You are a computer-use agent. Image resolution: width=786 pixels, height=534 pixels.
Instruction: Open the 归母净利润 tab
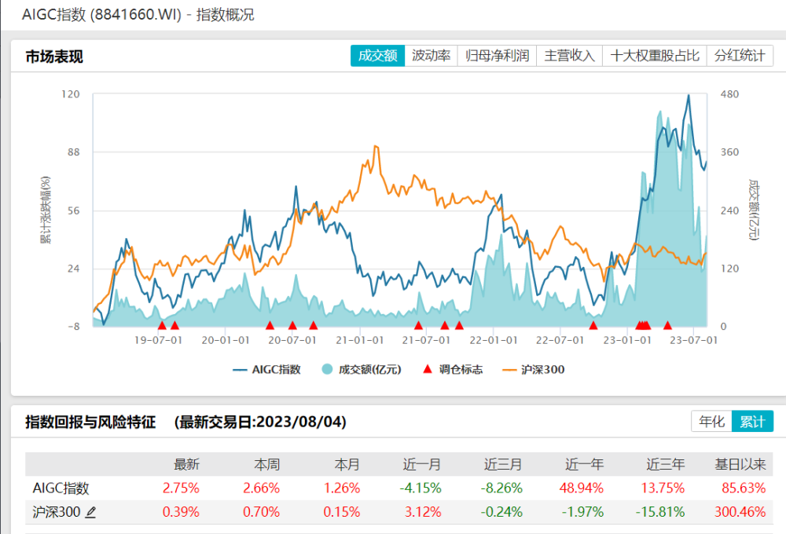coord(497,56)
